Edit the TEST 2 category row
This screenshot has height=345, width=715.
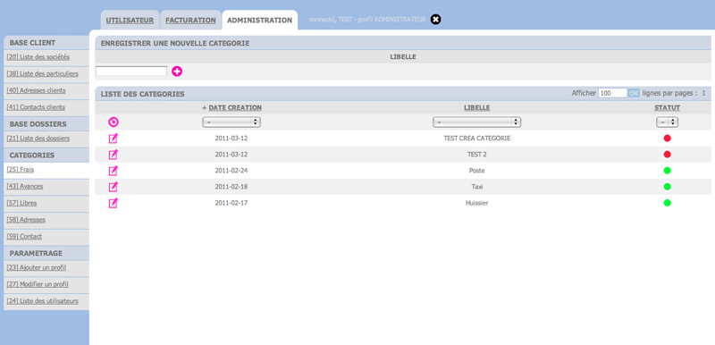114,155
